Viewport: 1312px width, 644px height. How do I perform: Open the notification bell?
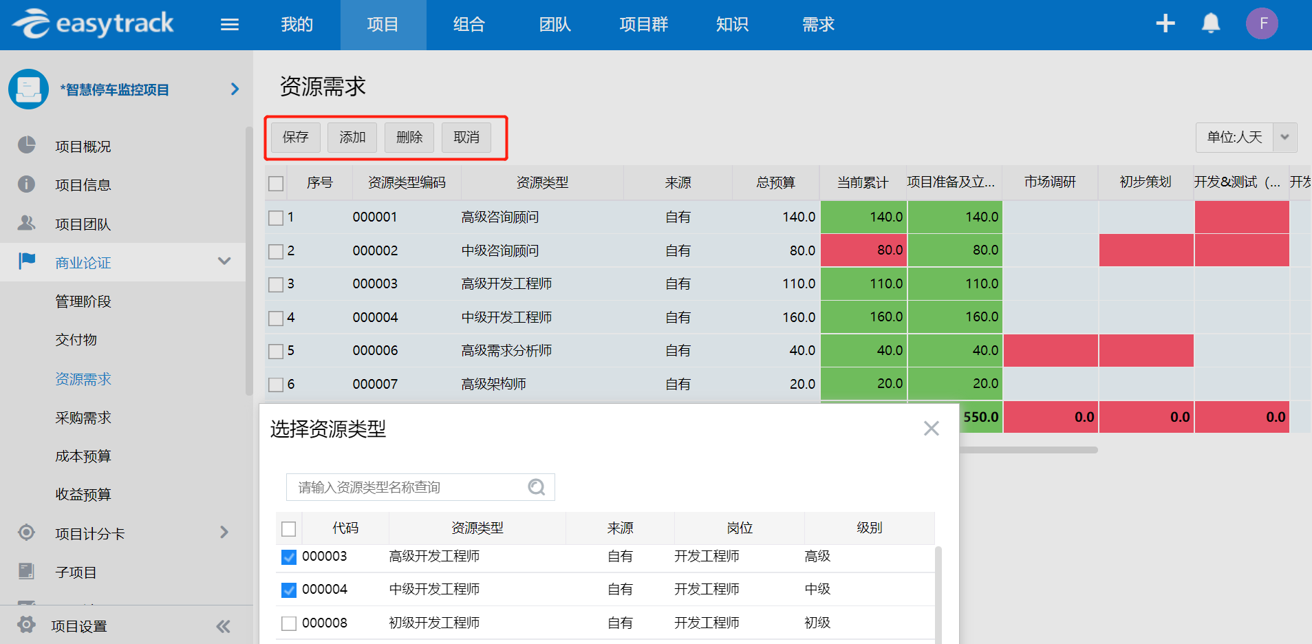pos(1210,23)
